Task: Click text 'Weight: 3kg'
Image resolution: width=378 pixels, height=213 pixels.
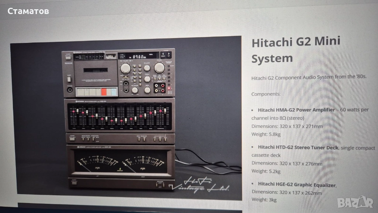Action: coord(264,200)
